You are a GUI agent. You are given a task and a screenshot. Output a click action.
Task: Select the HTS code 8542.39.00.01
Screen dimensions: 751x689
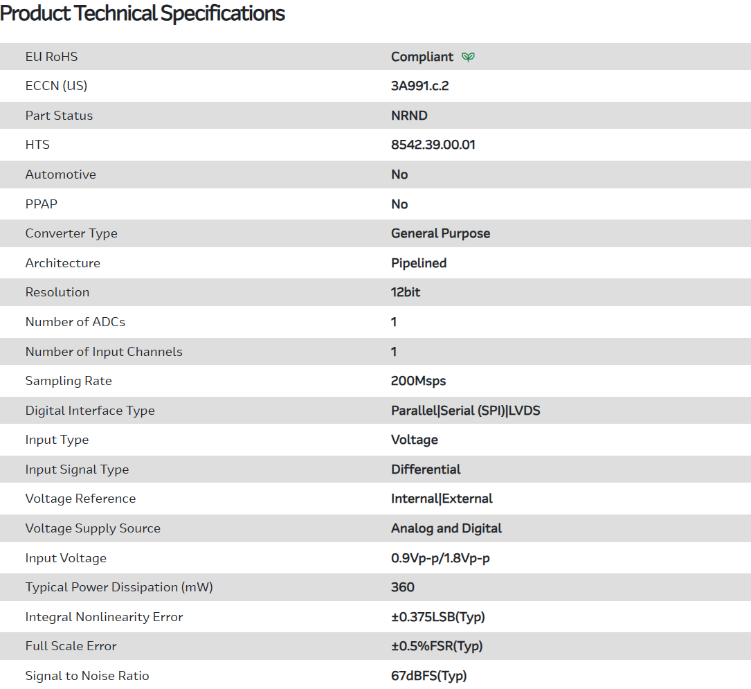click(433, 145)
